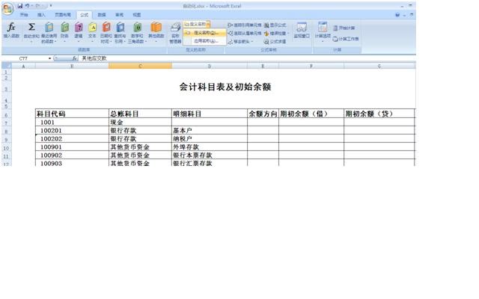Screen dimensions: 479x299
Task: Switch to the 审阅 (Review) tab
Action: [x=120, y=15]
